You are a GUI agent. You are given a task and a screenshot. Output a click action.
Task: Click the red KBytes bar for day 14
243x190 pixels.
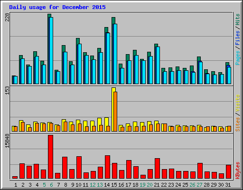(x=108, y=167)
